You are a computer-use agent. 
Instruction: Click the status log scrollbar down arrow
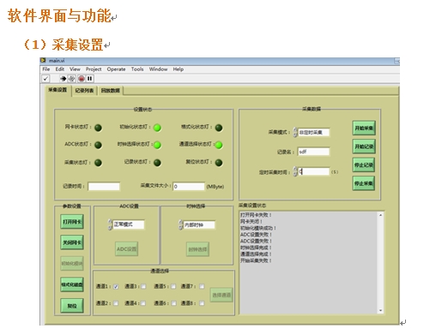tap(380, 310)
